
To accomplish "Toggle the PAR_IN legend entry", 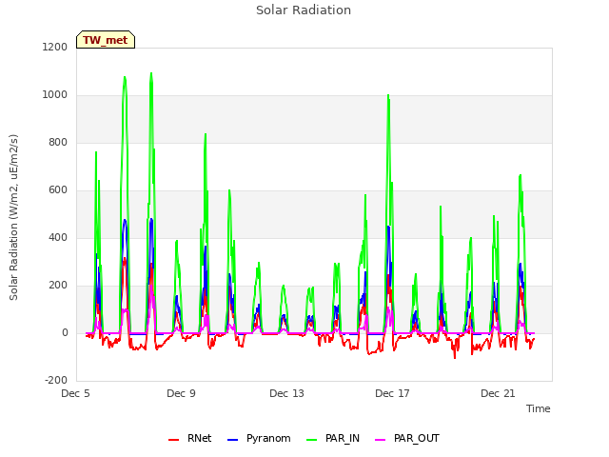I will coord(333,438).
